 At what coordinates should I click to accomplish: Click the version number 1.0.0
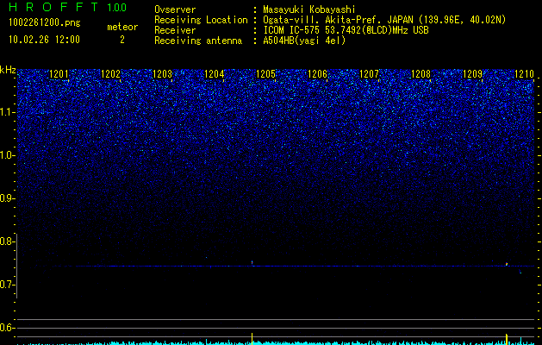(117, 7)
